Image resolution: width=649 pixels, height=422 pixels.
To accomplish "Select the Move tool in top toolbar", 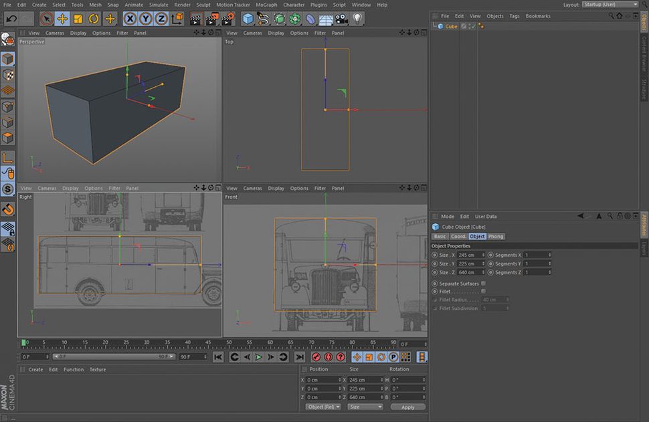I will coord(62,19).
